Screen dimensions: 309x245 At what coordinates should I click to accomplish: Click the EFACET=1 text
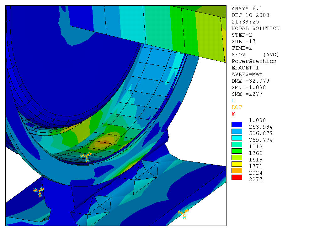pos(245,68)
